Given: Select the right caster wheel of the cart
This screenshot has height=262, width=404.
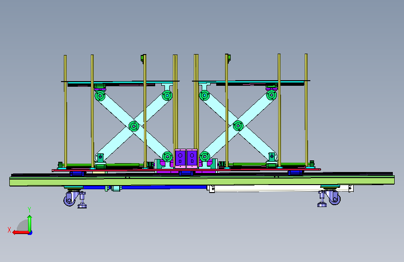Looking at the screenshot, I should coord(335,199).
